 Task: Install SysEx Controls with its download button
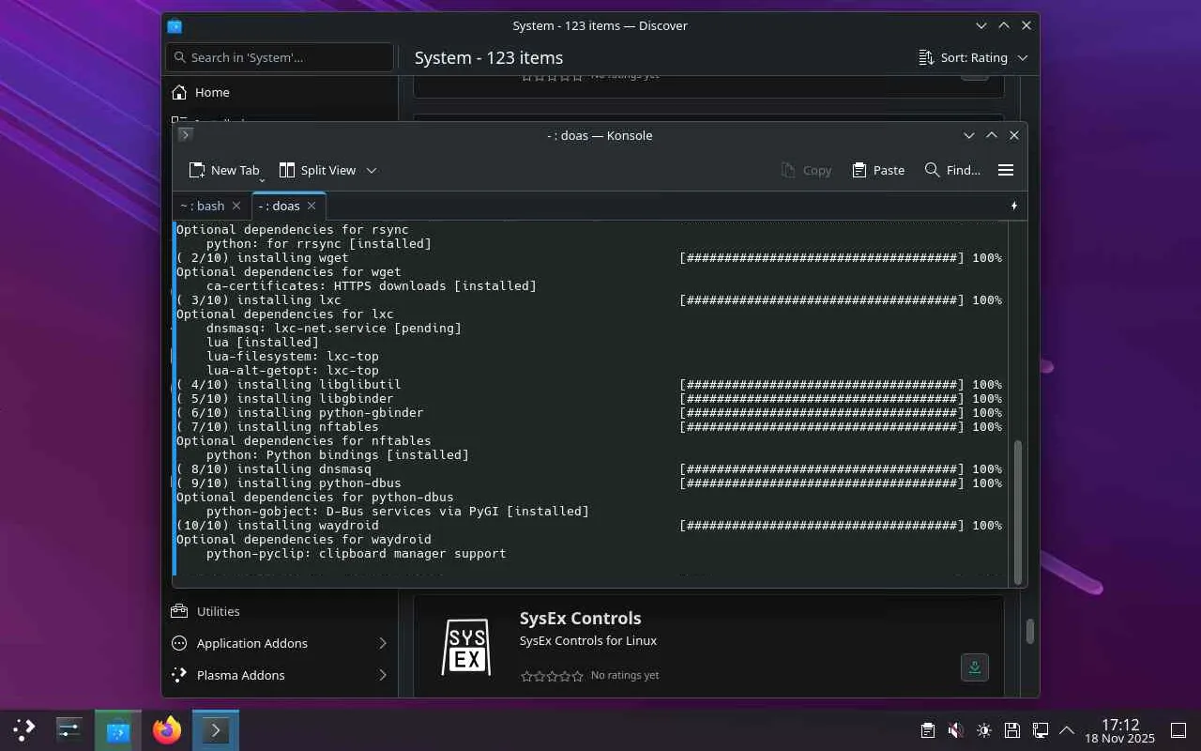click(x=975, y=667)
